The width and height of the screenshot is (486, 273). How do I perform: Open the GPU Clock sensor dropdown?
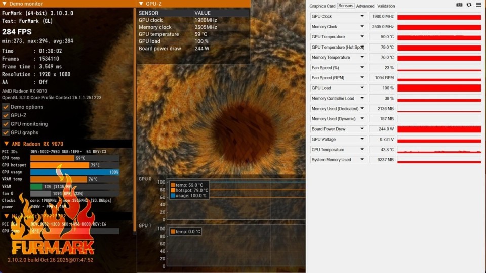[x=362, y=16]
